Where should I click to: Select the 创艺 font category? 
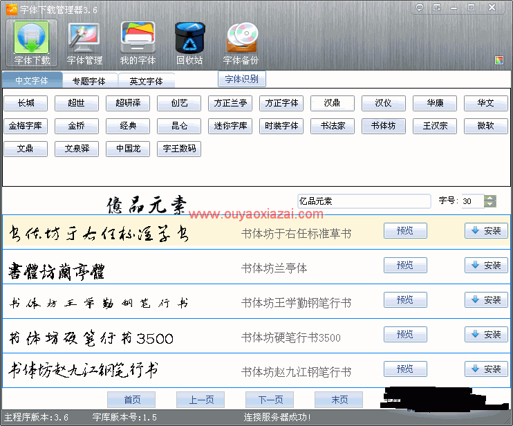179,103
